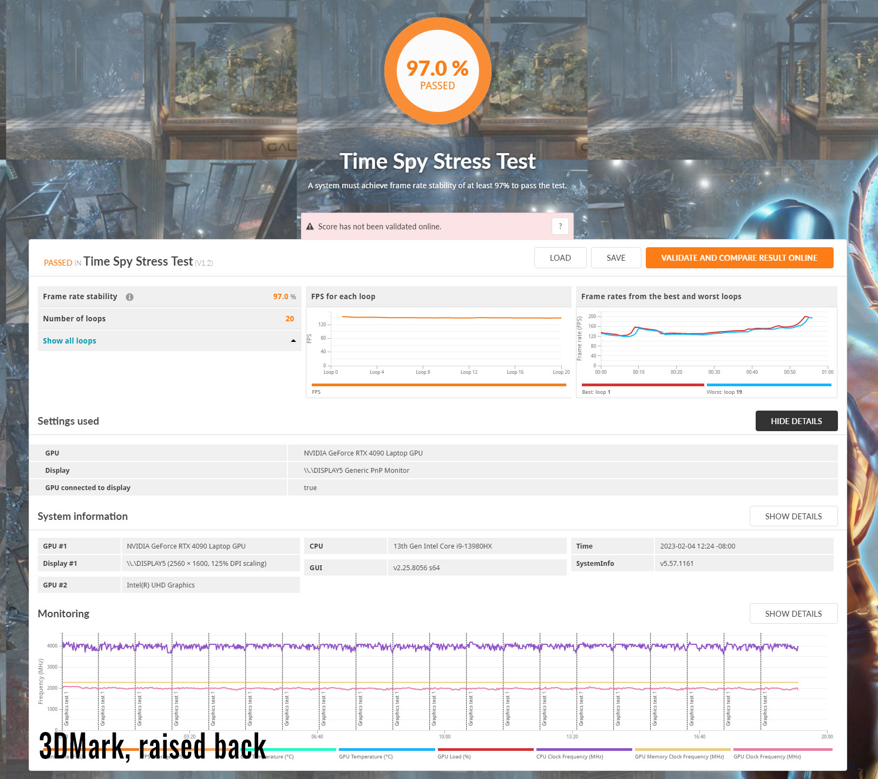
Task: Click the GPU connected to display true value
Action: [310, 487]
